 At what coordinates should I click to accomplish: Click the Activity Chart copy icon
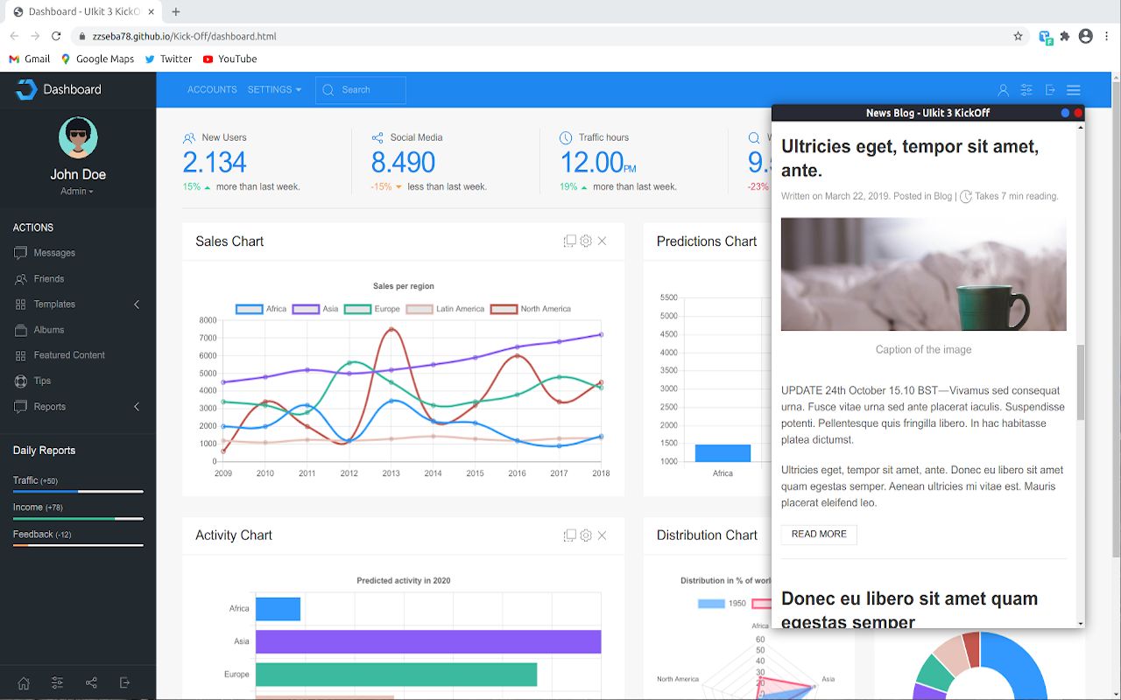pyautogui.click(x=569, y=535)
